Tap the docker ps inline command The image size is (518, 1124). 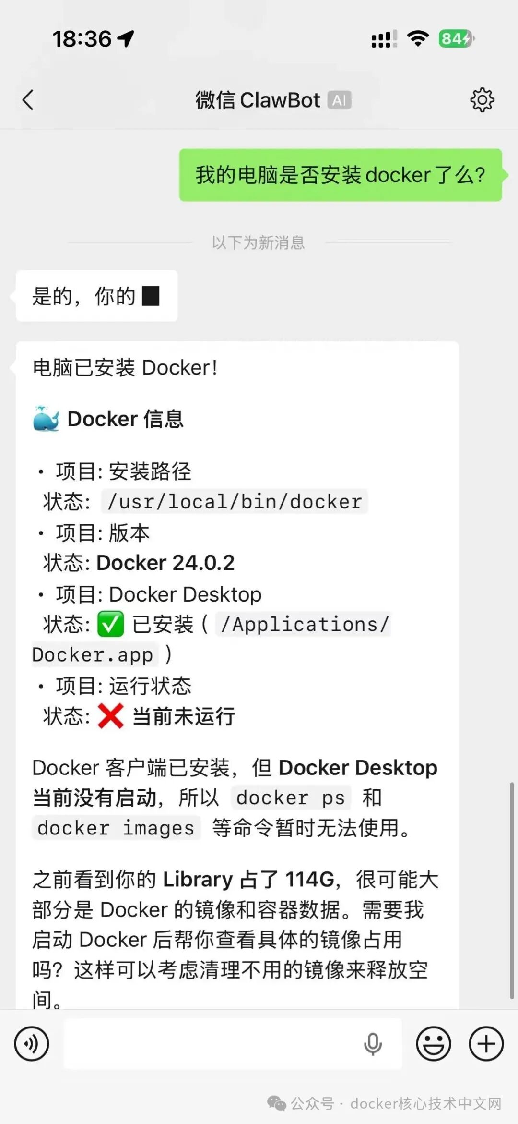point(291,798)
